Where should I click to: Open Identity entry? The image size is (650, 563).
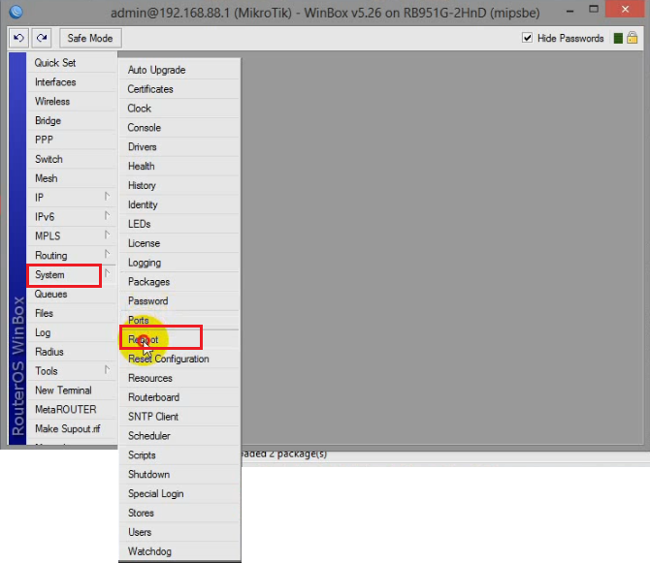pos(179,204)
